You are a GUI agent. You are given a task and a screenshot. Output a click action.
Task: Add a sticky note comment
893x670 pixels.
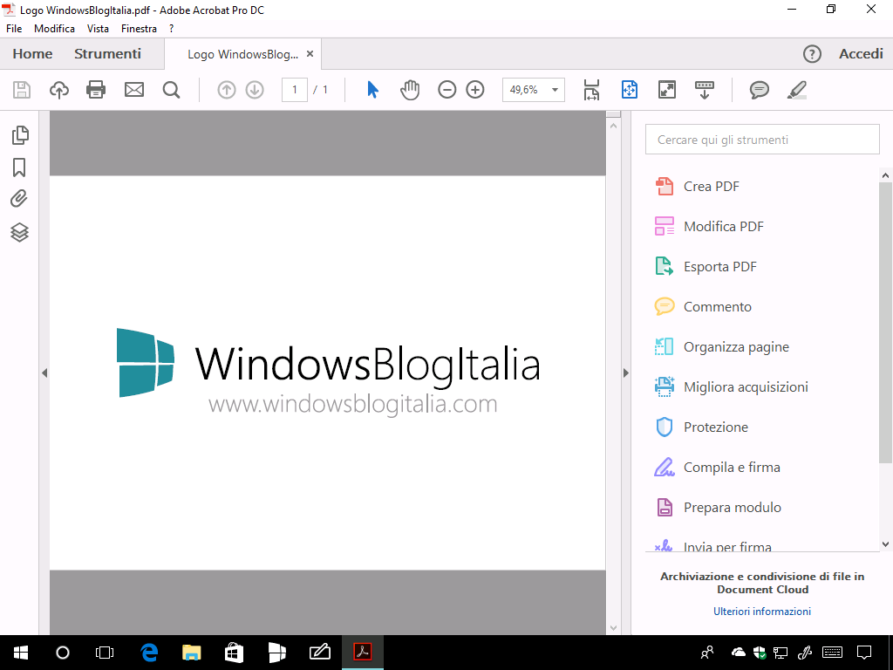[760, 90]
